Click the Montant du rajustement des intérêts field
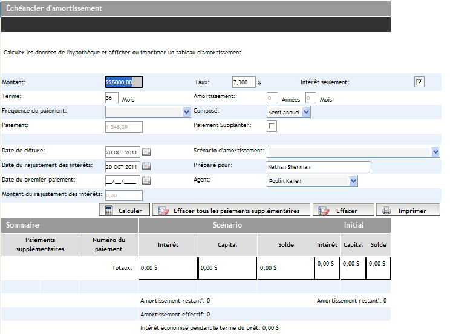The height and width of the screenshot is (334, 453). click(124, 195)
